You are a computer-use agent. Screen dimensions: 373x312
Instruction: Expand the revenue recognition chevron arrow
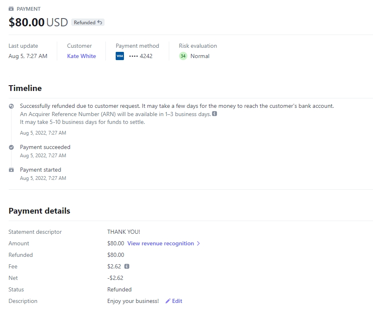198,244
